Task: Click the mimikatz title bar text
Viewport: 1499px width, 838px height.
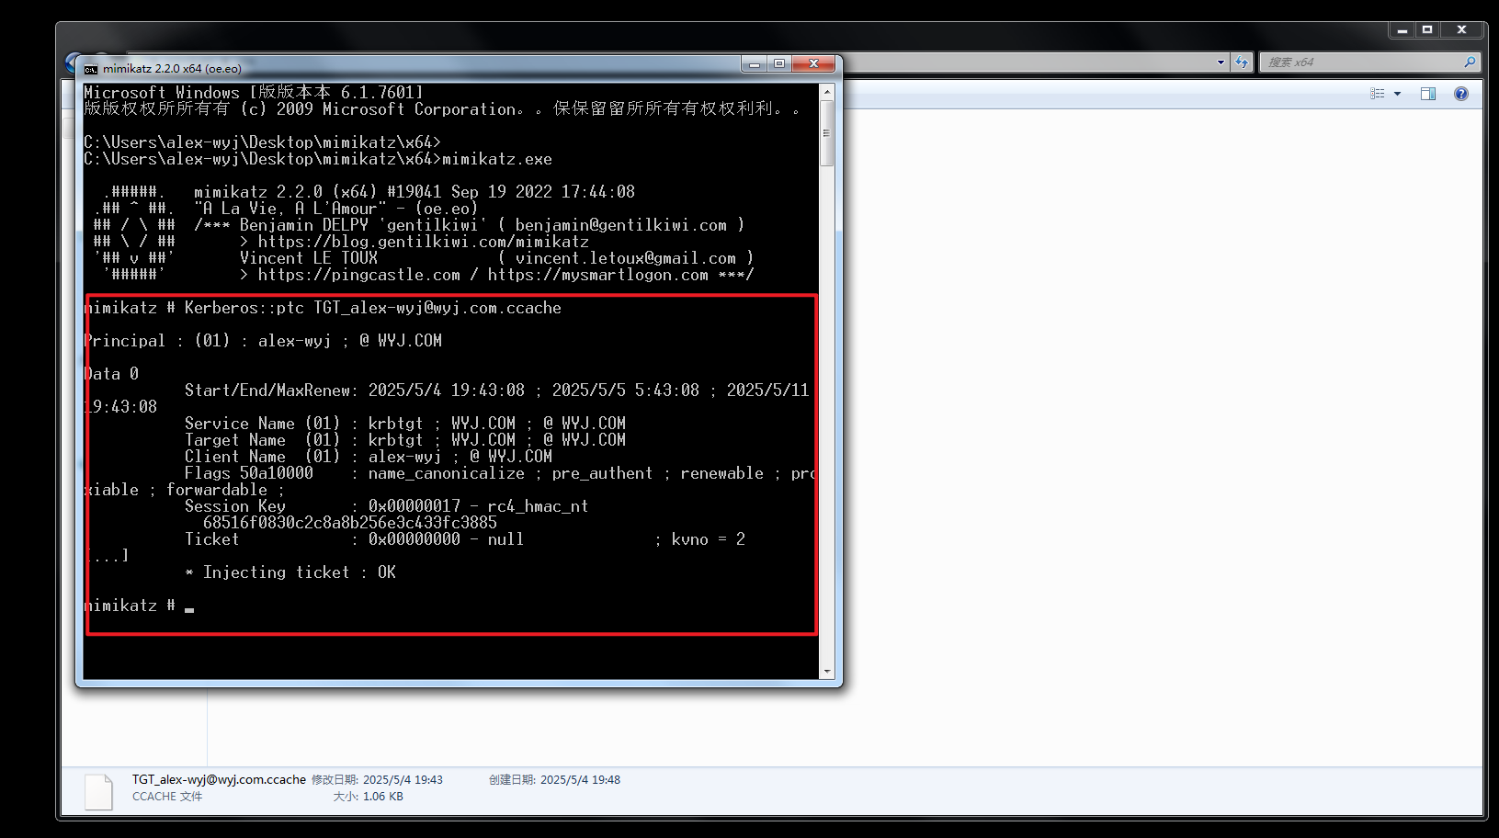Action: coord(172,69)
